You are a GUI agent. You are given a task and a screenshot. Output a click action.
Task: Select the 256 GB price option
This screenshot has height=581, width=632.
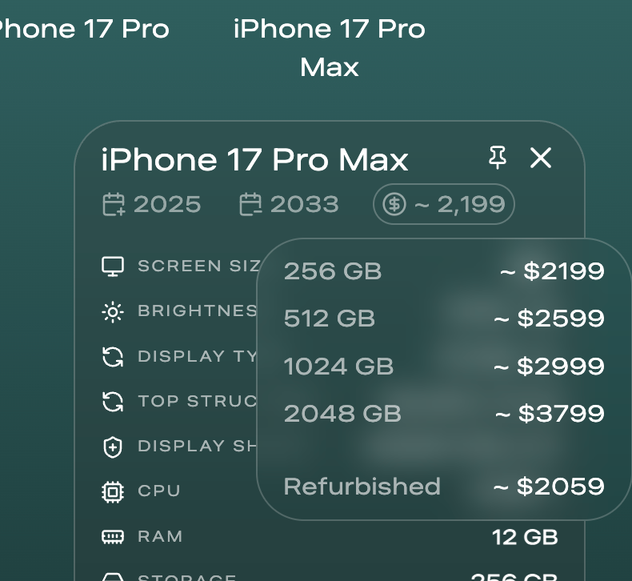(443, 271)
